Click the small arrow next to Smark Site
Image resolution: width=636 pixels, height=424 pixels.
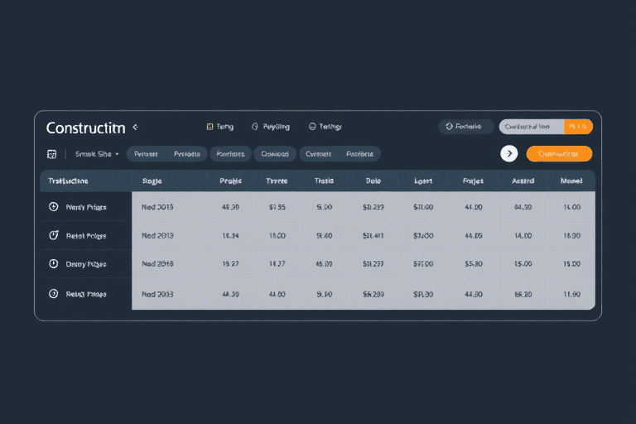[117, 154]
